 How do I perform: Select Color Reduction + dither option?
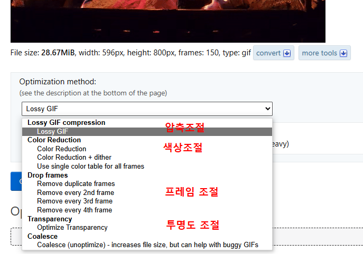click(147, 158)
